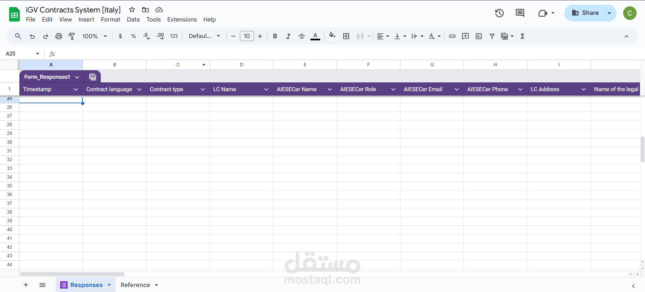Increase decimal places icon
This screenshot has height=292, width=645.
pos(160,36)
